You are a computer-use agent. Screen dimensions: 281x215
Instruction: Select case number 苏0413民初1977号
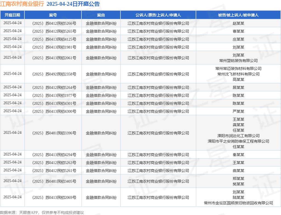pyautogui.click(x=54, y=95)
